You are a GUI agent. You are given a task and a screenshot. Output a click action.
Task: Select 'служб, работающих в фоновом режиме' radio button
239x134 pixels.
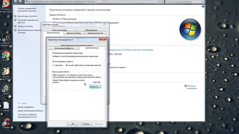[x=66, y=66]
